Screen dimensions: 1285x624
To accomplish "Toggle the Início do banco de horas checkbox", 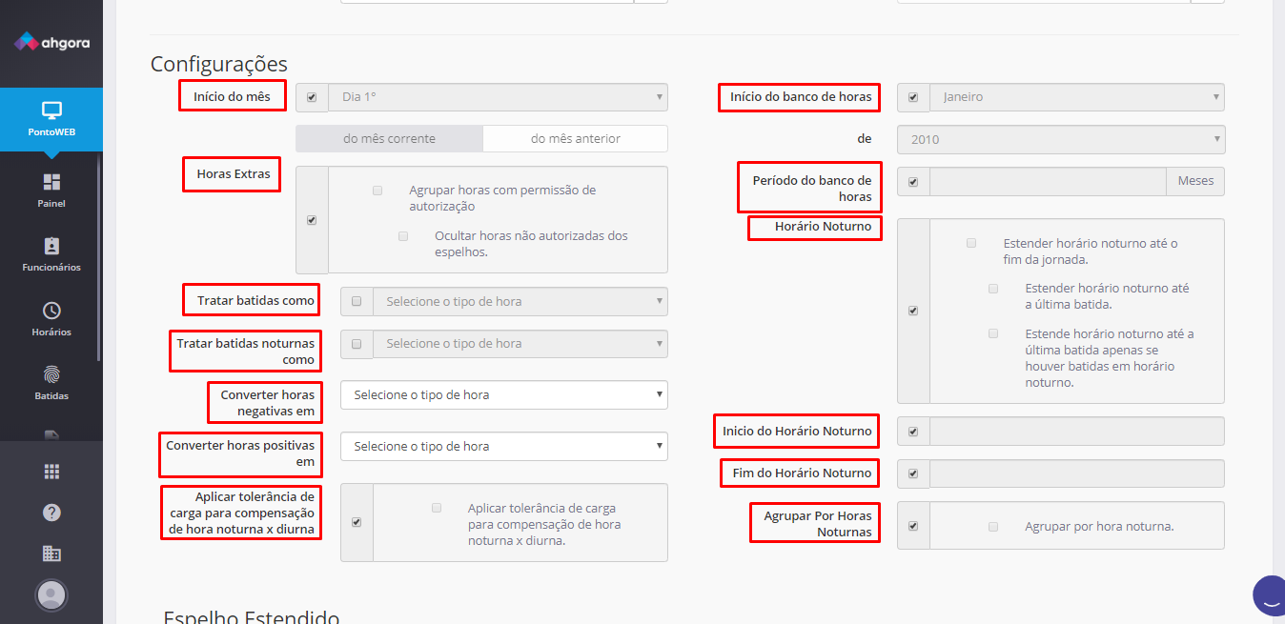I will coord(913,97).
